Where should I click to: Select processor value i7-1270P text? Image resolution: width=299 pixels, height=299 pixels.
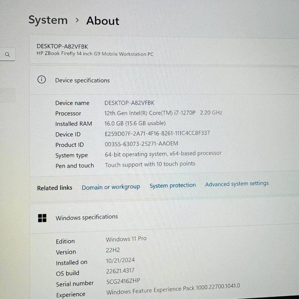[x=163, y=113]
